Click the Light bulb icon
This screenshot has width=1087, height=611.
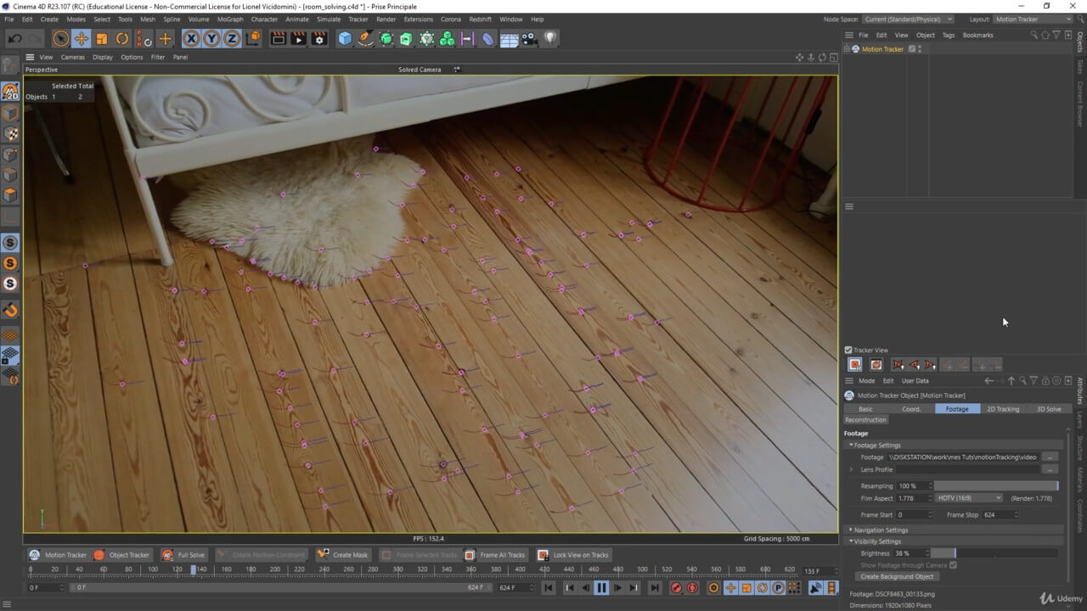(x=550, y=38)
